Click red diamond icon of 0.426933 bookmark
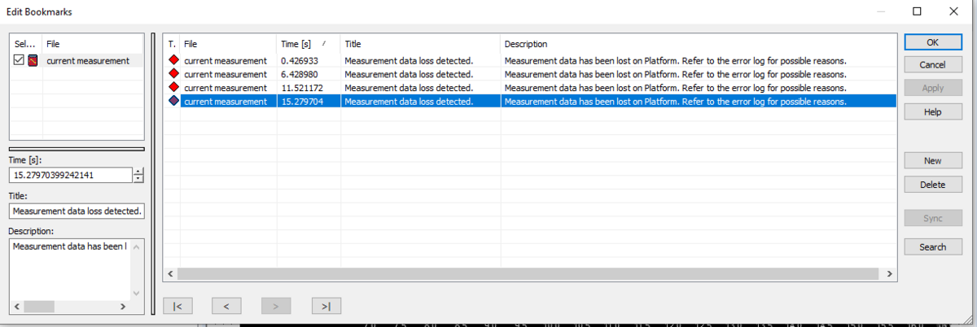 click(x=173, y=60)
